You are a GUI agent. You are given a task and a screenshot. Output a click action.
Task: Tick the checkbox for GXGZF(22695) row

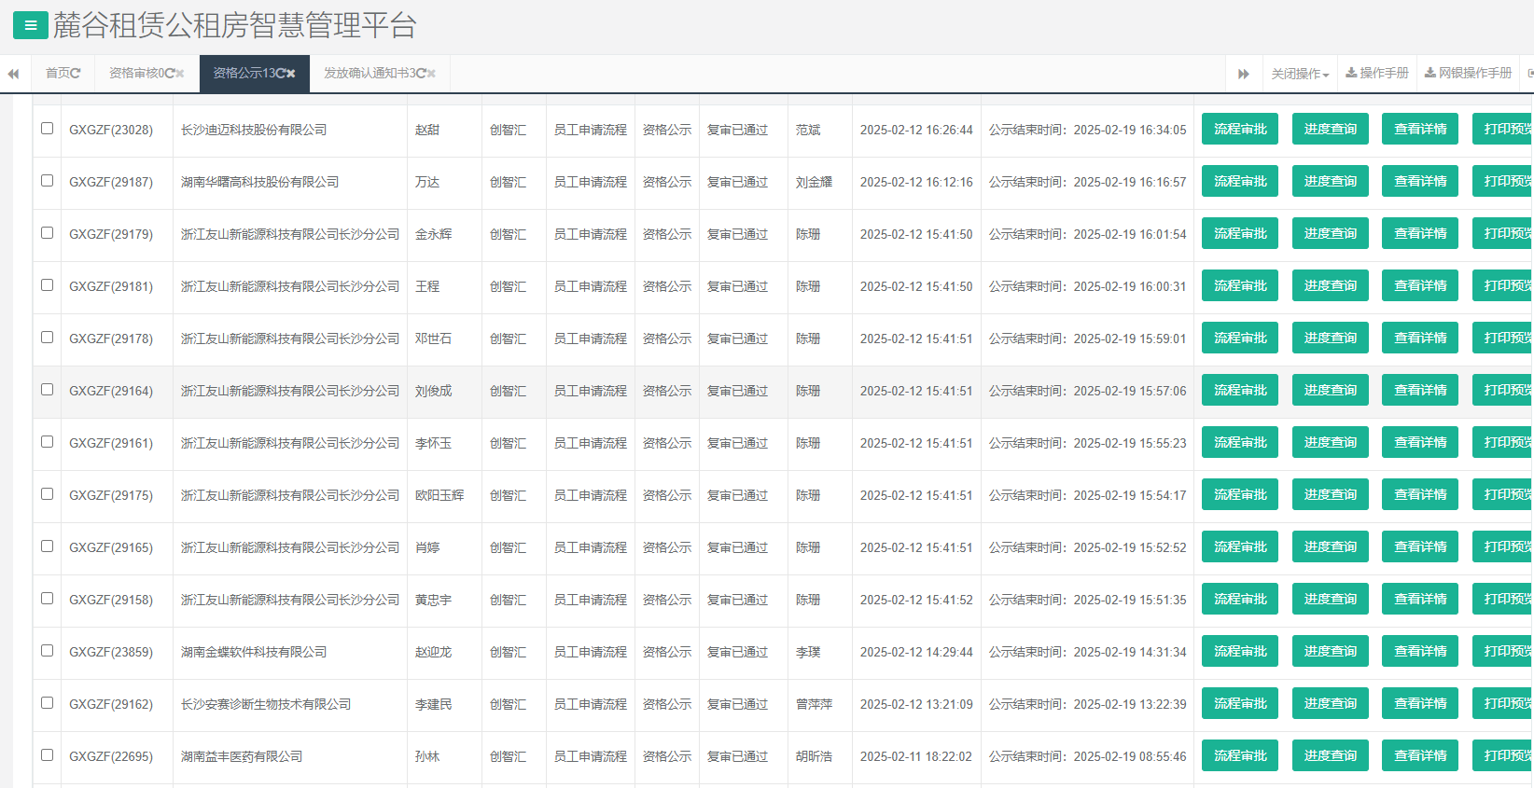click(47, 755)
